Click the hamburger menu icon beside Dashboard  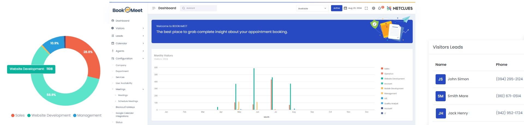point(154,8)
